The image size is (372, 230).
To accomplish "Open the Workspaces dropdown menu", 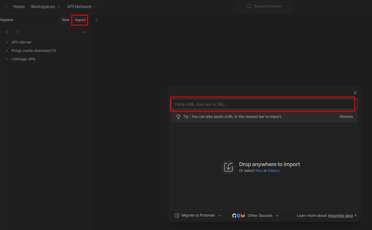I will [45, 7].
